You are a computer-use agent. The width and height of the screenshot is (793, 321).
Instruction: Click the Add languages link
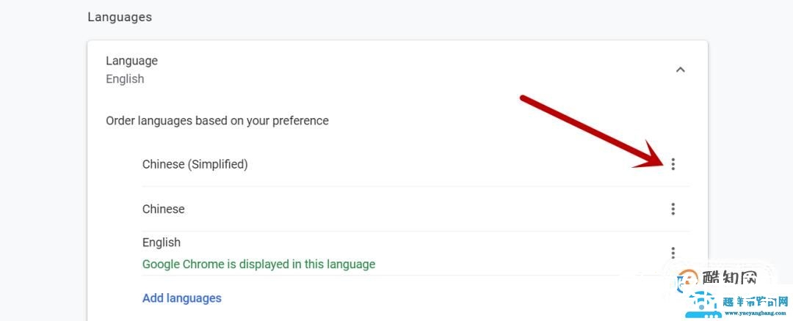(x=182, y=298)
